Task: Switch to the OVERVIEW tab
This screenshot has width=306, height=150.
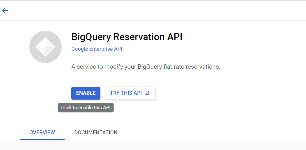Action: click(42, 133)
